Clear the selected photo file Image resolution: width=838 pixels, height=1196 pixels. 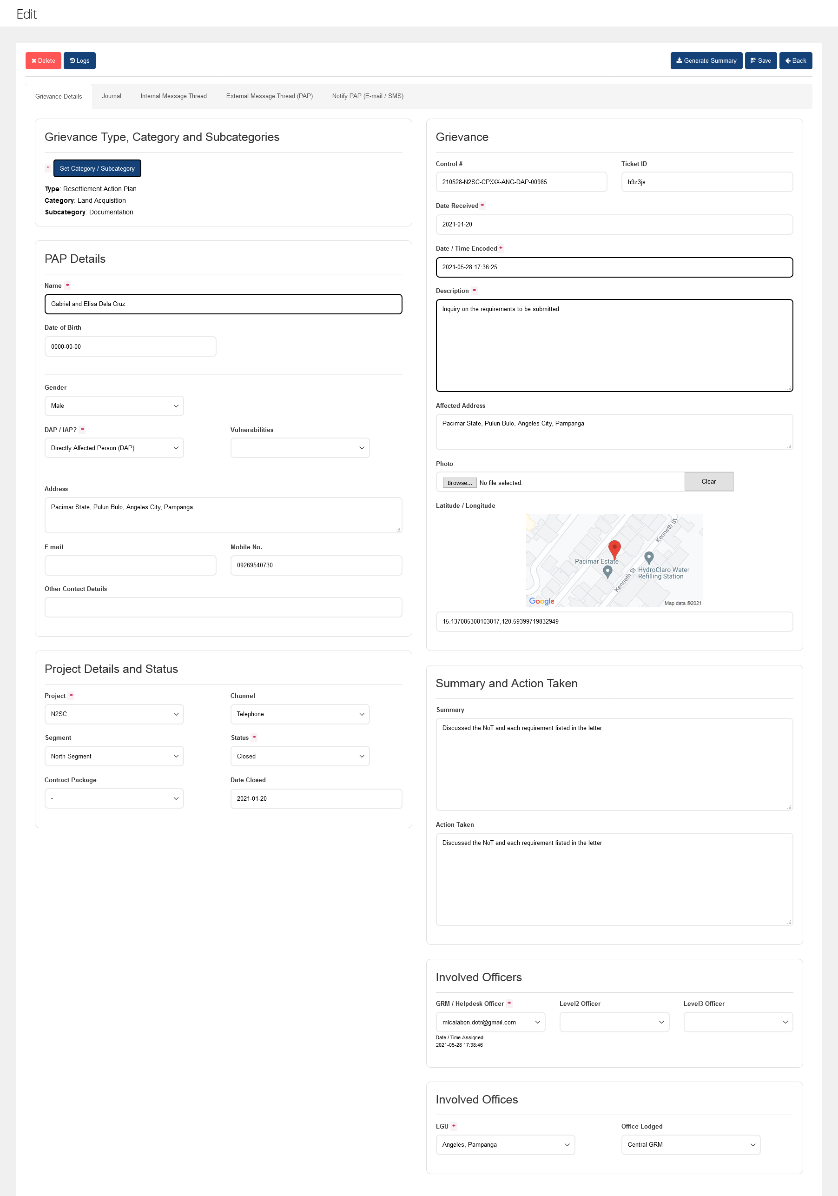pyautogui.click(x=708, y=482)
